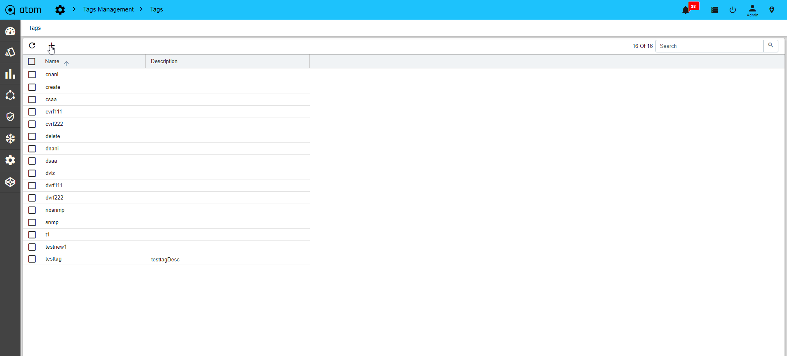Screen dimensions: 787x356
Task: Open the administration gear sidebar icon
Action: (10, 160)
